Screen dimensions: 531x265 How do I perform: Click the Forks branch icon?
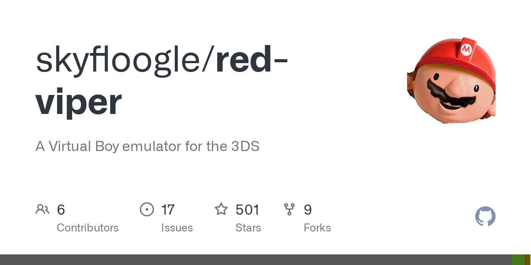289,209
